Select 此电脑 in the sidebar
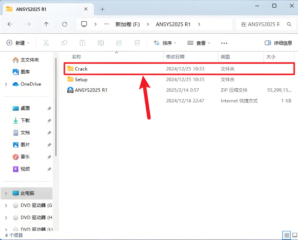 click(x=27, y=193)
